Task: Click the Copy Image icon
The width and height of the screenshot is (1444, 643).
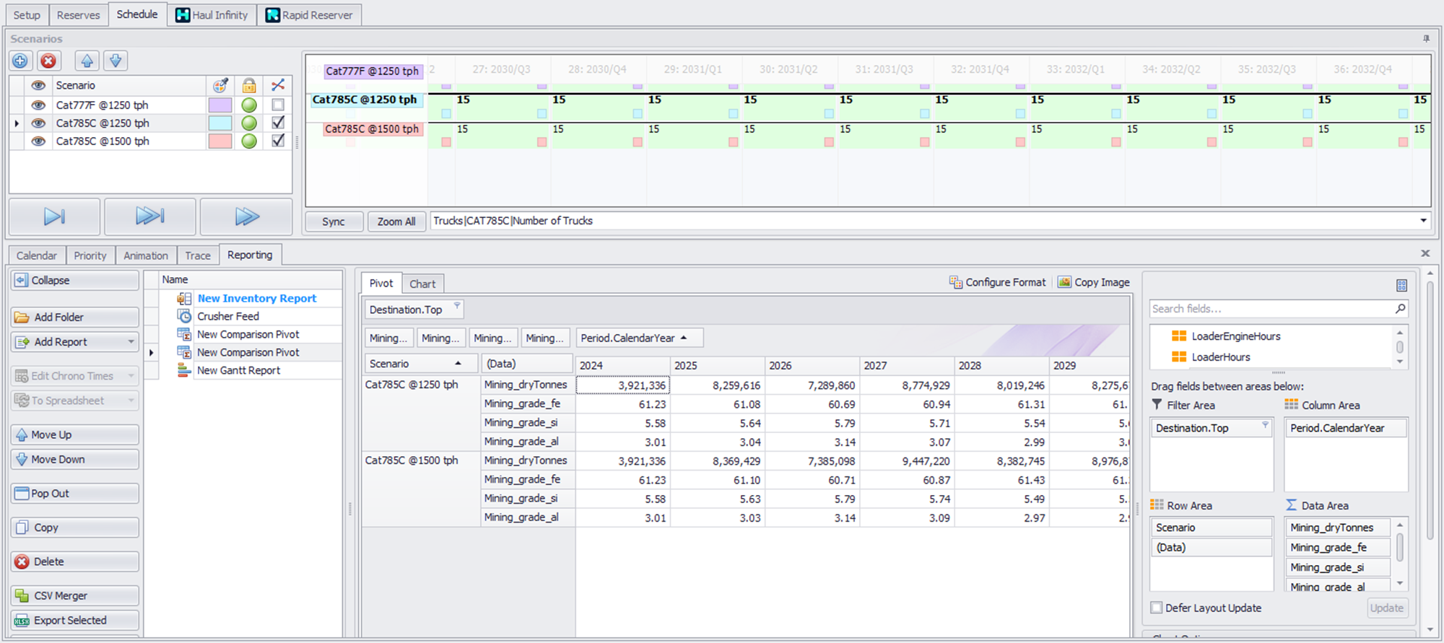Action: [x=1064, y=282]
